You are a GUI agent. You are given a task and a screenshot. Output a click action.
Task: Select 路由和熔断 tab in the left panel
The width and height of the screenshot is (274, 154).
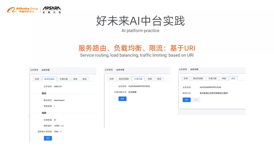click(x=49, y=79)
